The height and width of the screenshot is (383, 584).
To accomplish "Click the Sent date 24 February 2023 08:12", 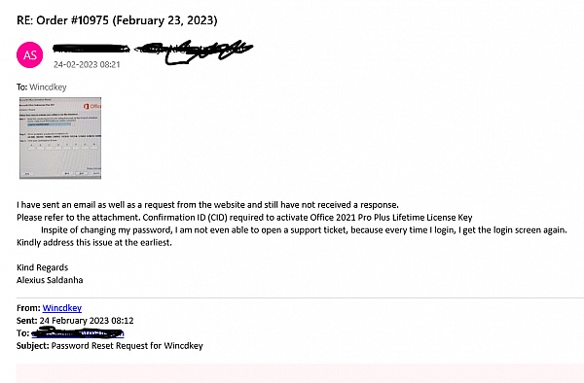I will [87, 321].
